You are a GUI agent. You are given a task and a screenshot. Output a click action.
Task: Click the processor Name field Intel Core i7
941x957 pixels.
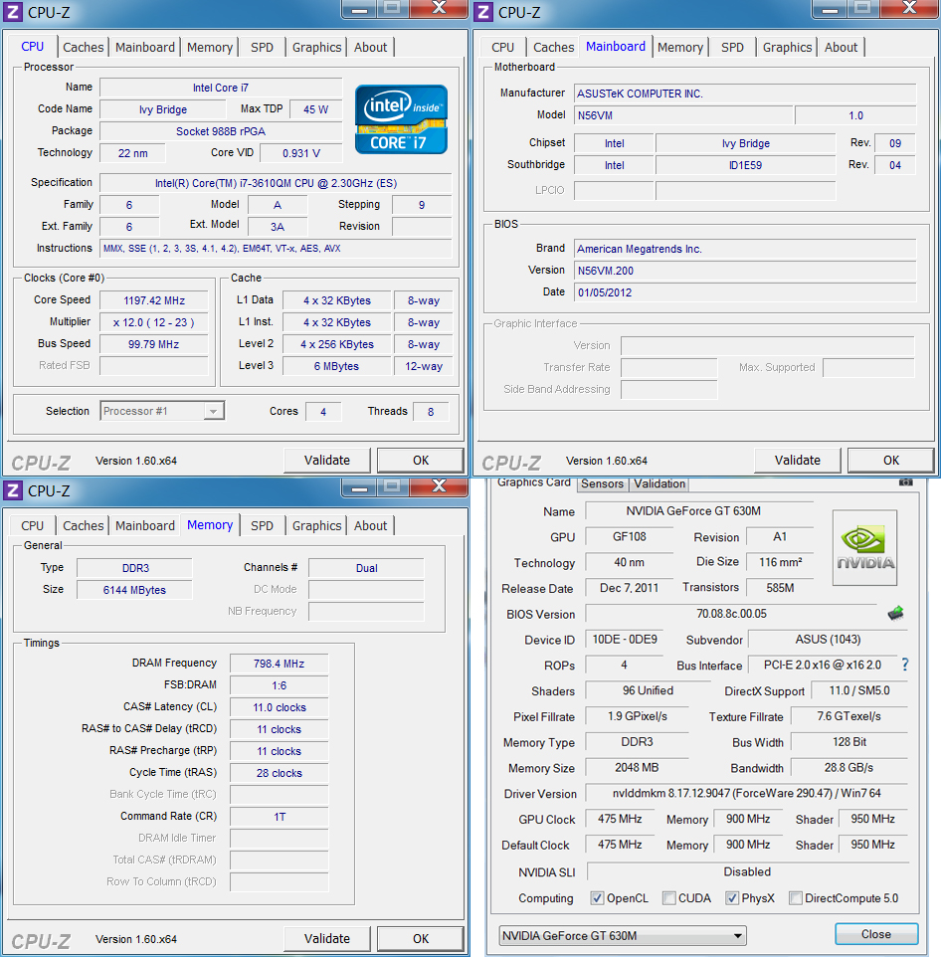pyautogui.click(x=221, y=88)
